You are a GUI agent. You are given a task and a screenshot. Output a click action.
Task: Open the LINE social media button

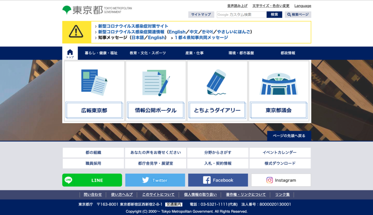coord(92,180)
